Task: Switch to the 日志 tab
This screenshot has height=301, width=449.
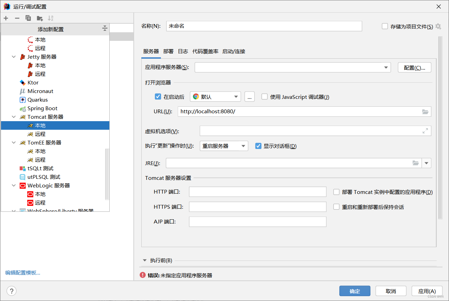Action: pyautogui.click(x=183, y=51)
